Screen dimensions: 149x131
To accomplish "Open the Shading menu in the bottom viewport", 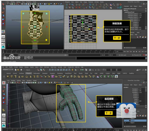I will [x=13, y=81].
